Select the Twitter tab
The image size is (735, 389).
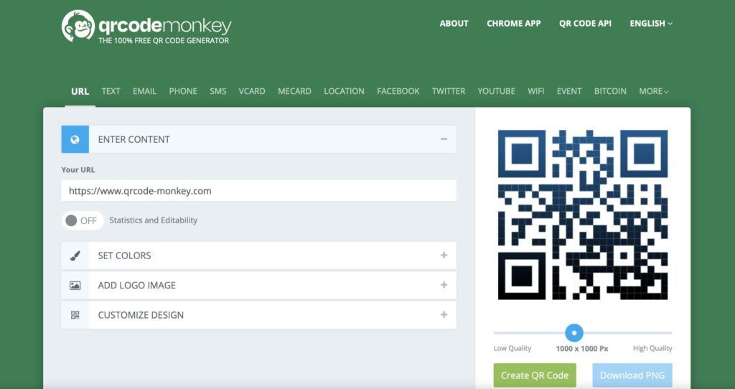coord(449,91)
